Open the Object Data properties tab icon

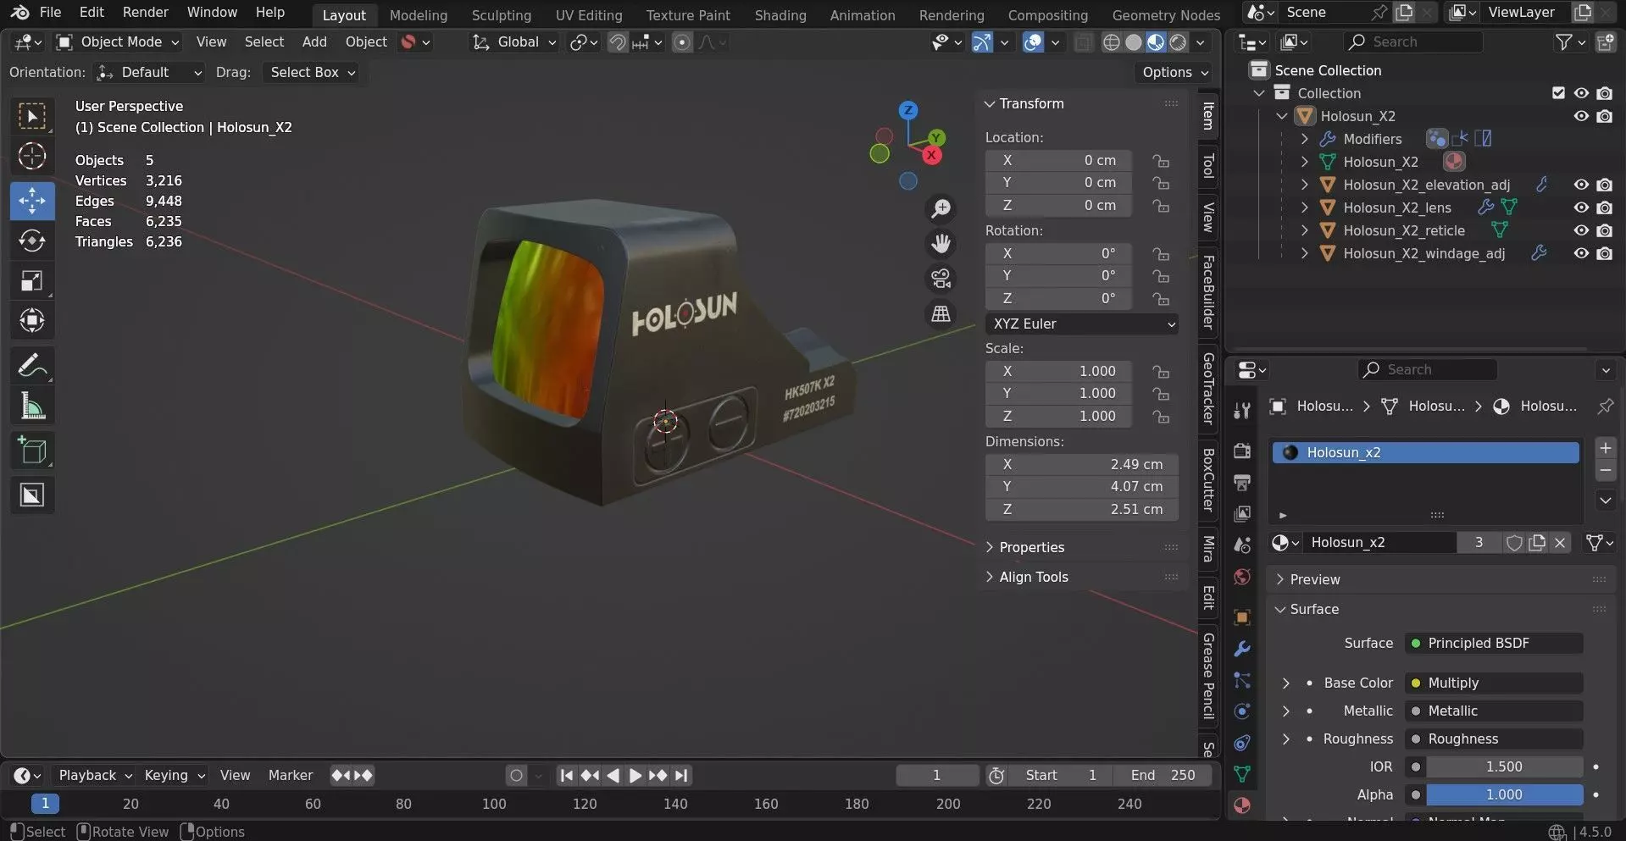1242,774
